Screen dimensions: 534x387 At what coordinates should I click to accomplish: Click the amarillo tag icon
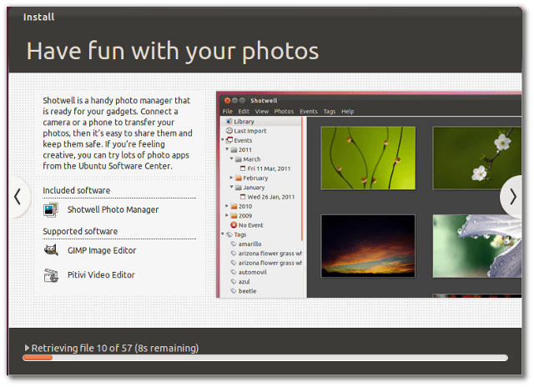tap(234, 244)
